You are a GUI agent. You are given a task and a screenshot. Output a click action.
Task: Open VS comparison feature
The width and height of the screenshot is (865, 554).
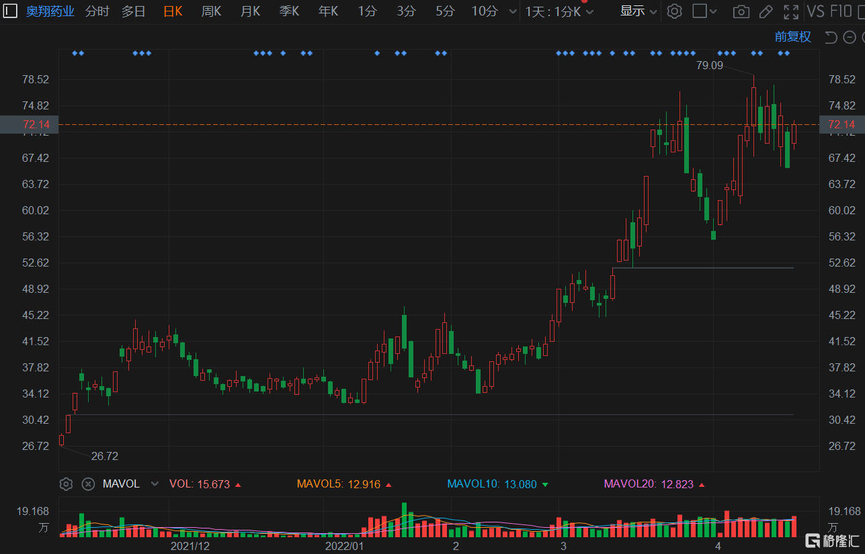click(815, 11)
